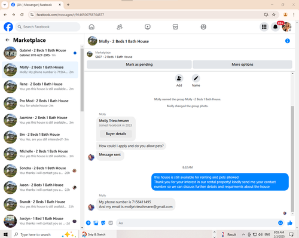Click the Molly Trieschmann profile name
The image size is (299, 238).
pos(114,121)
